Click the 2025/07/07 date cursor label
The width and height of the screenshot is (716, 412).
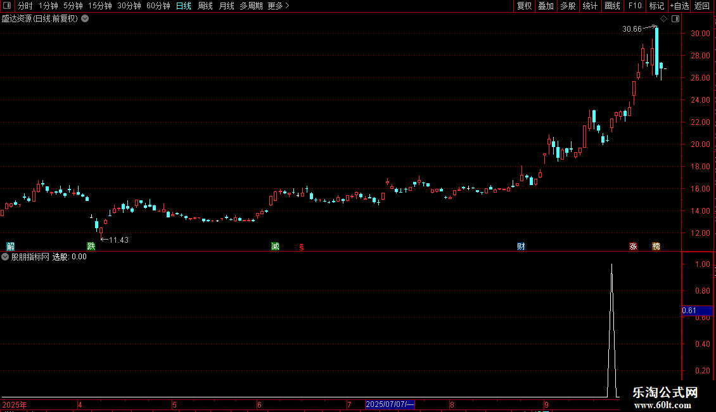point(390,404)
